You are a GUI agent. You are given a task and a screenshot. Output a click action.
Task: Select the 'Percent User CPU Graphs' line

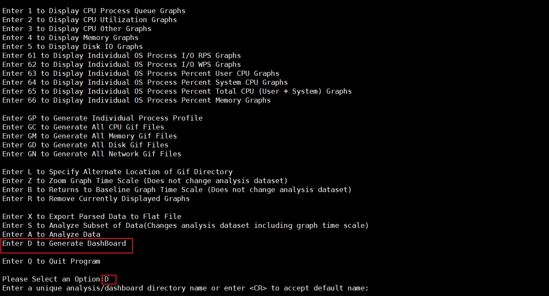[x=141, y=73]
